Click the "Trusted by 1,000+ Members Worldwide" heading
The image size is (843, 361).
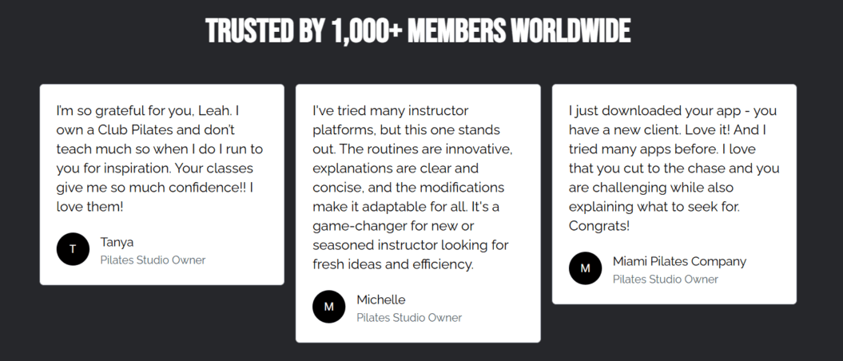[x=418, y=31]
